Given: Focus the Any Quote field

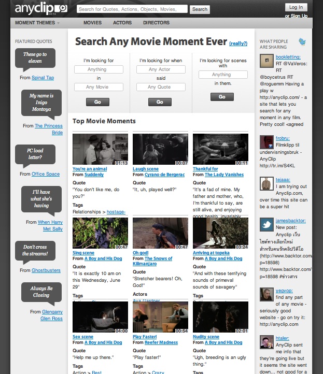Looking at the screenshot, I should pos(161,87).
